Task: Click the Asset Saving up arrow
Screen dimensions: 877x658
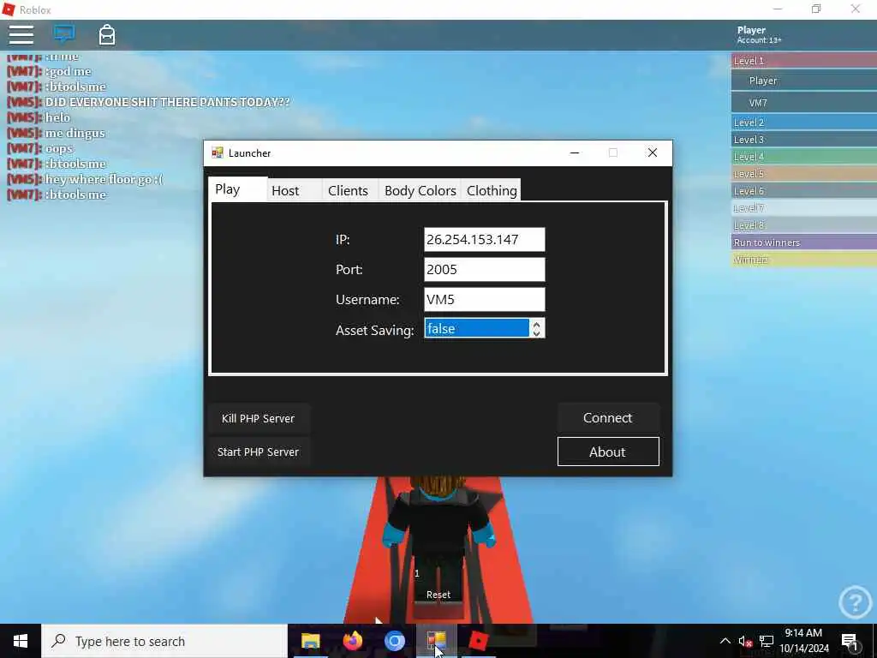Action: click(536, 324)
